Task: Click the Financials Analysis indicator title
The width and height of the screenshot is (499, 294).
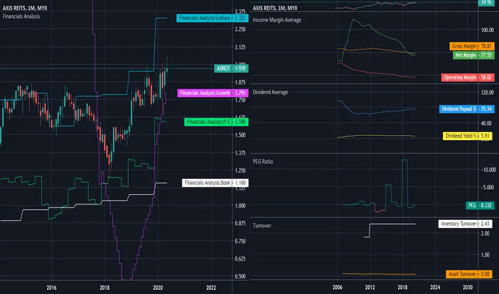Action: click(x=21, y=16)
